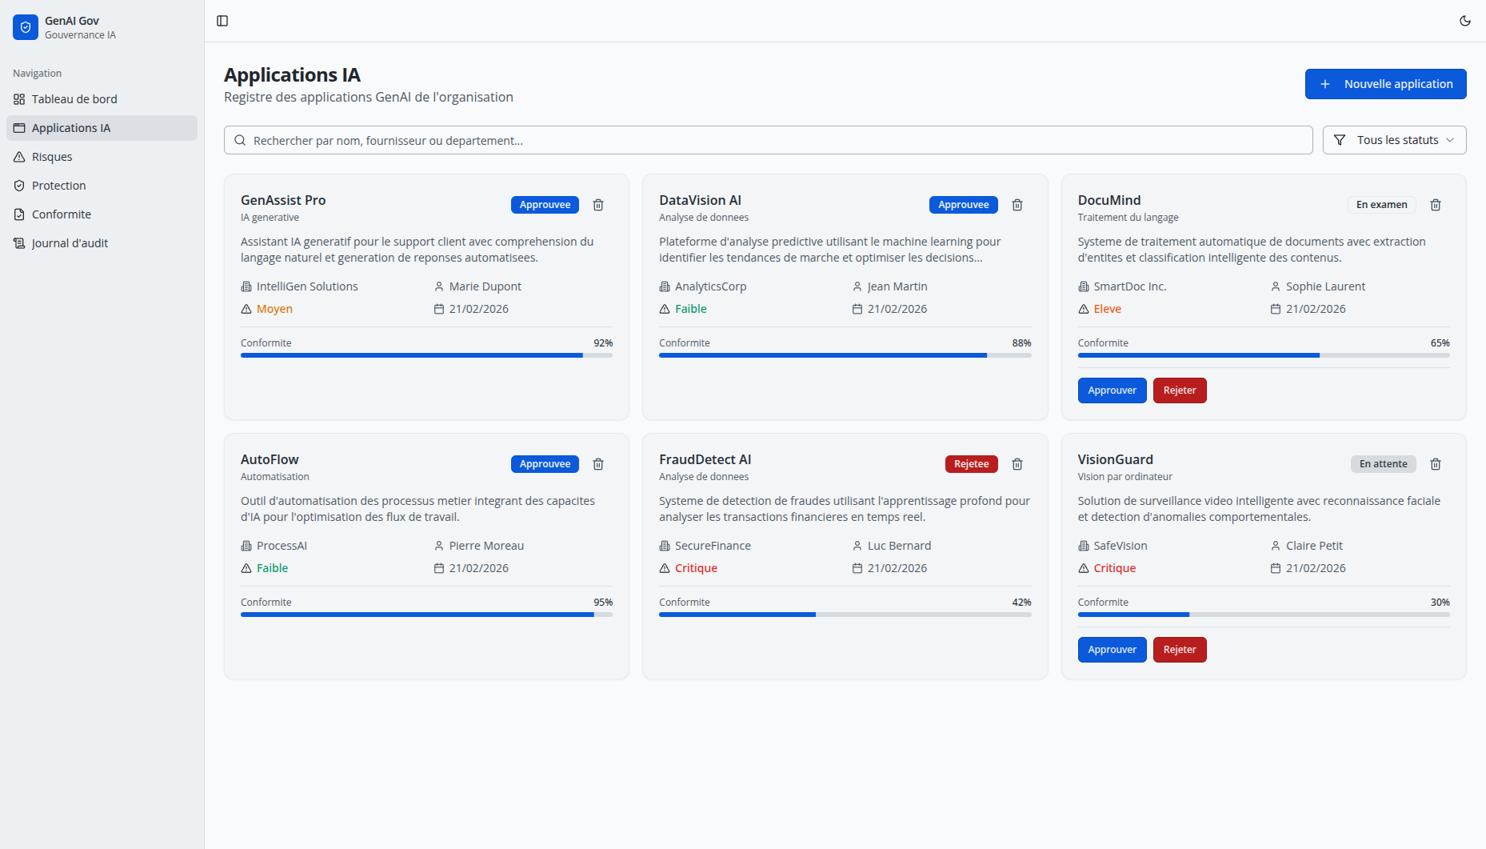The height and width of the screenshot is (849, 1486).
Task: Open the Tous les statuts filter
Action: (1394, 140)
